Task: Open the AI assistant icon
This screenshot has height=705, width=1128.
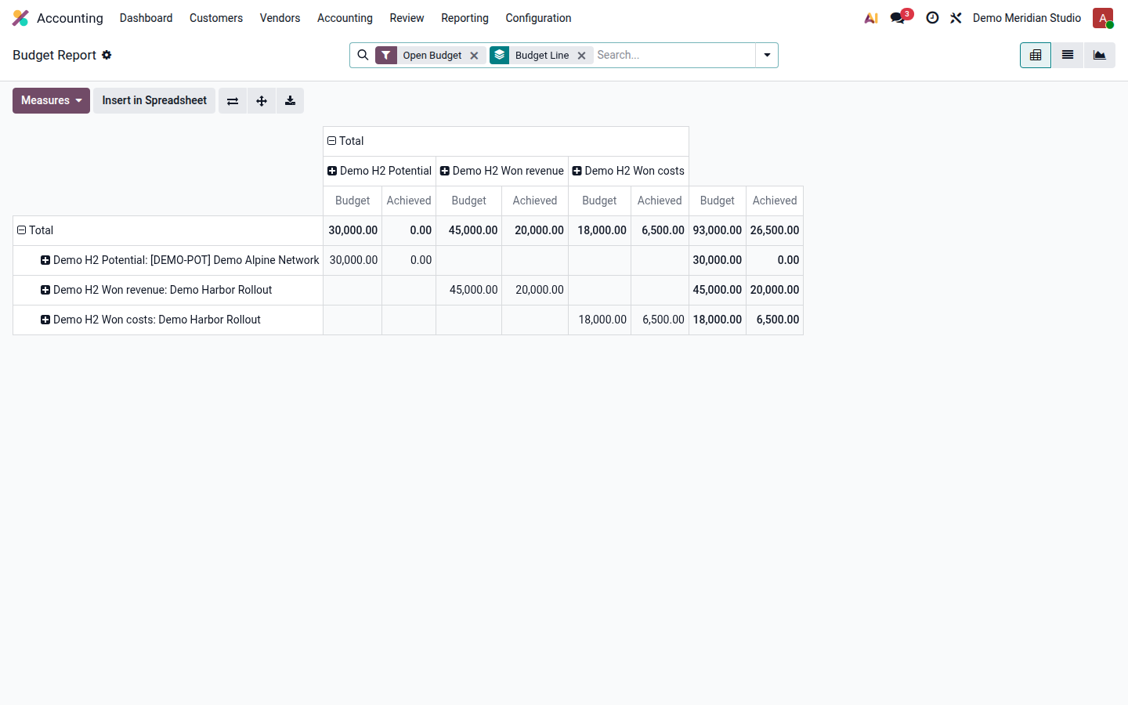Action: pos(871,18)
